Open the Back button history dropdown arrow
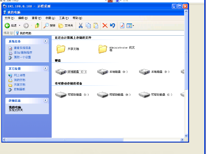 20,26
